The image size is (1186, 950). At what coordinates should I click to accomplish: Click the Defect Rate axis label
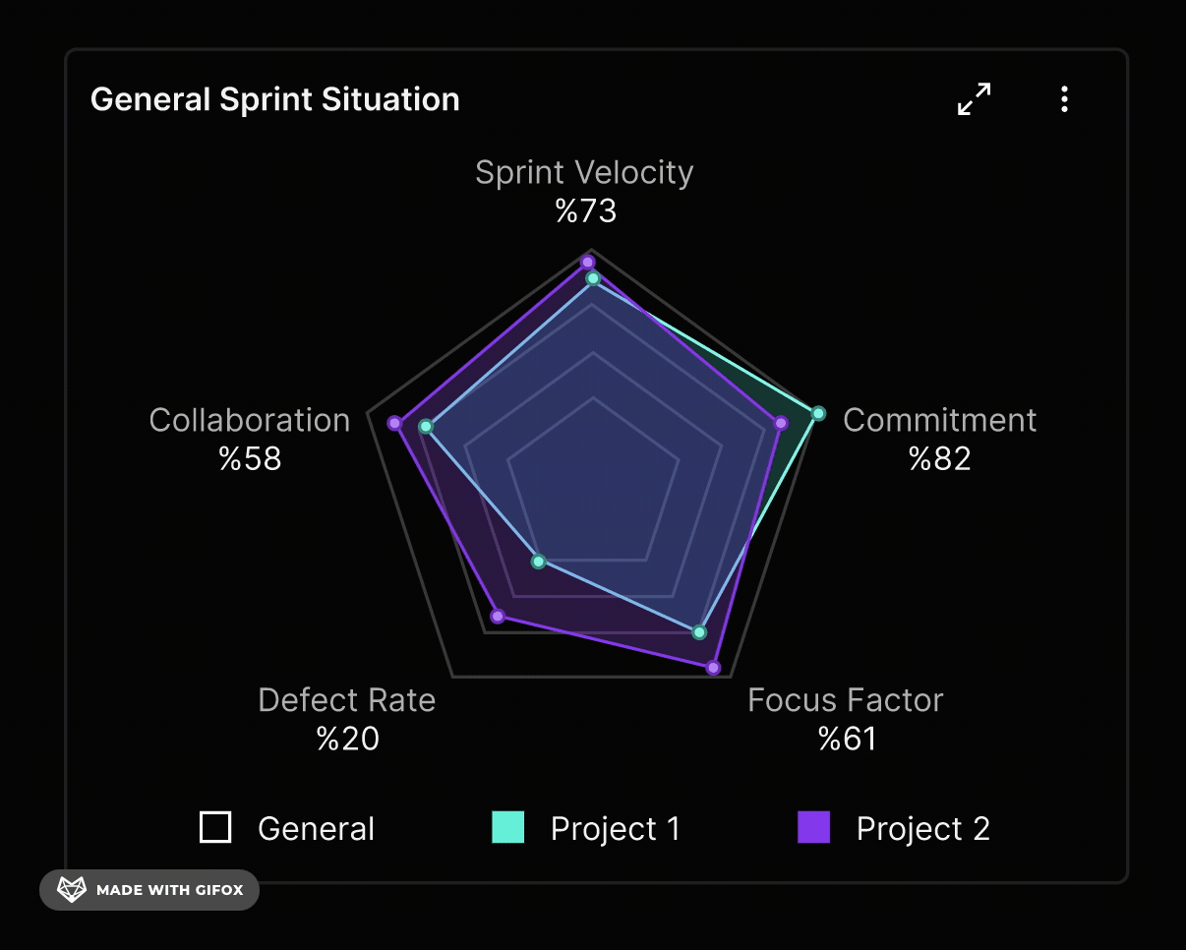pyautogui.click(x=346, y=700)
